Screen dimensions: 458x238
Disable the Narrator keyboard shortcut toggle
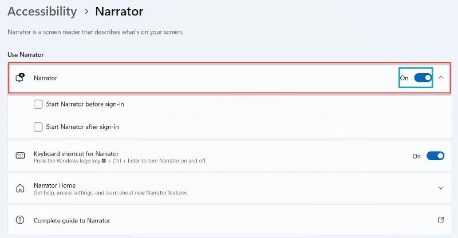point(435,156)
